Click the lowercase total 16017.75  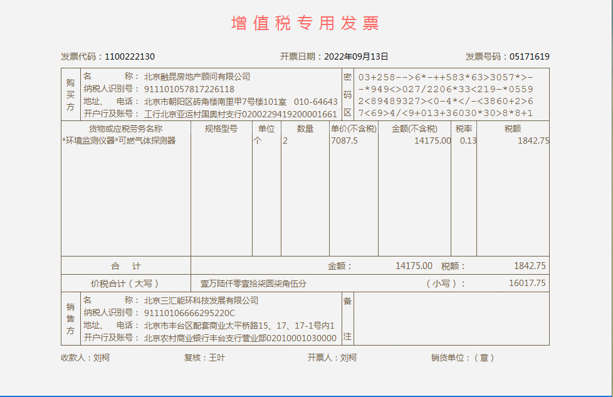coord(527,283)
